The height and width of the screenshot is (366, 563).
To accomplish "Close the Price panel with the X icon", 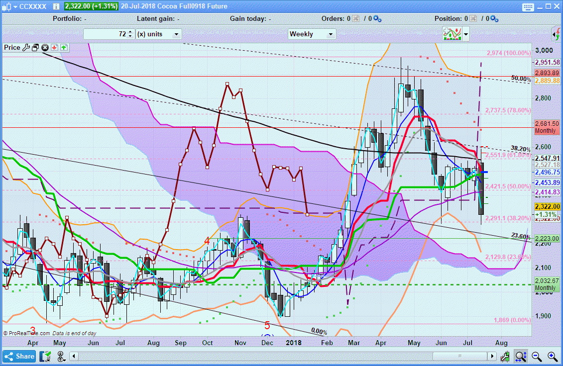I will tap(45, 48).
